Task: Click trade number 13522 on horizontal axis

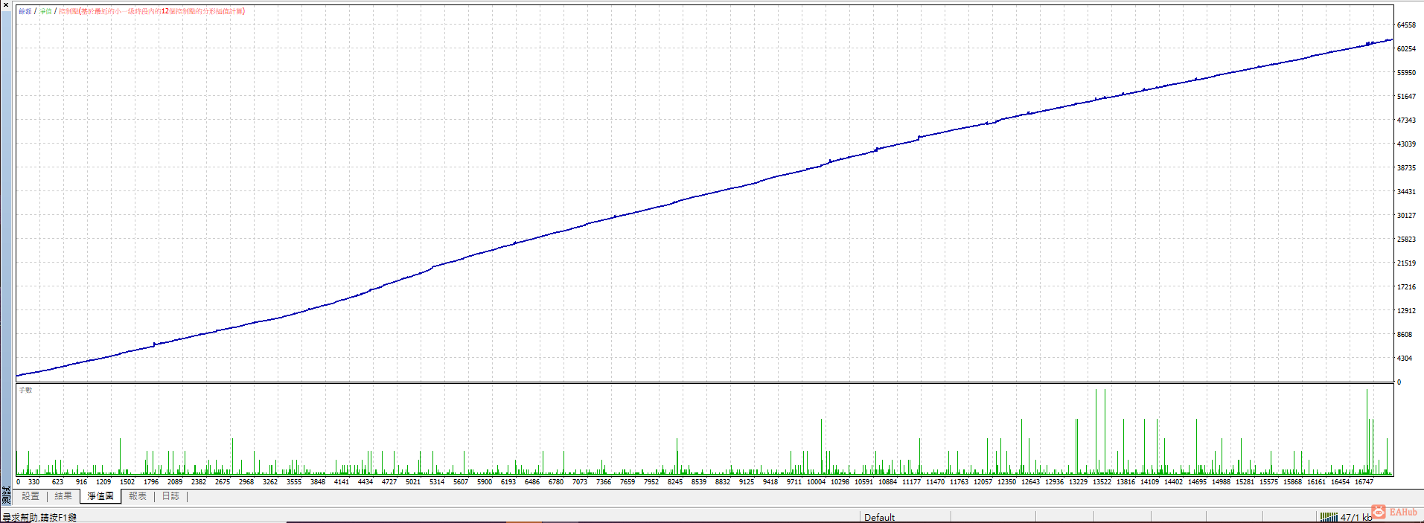Action: click(1102, 482)
